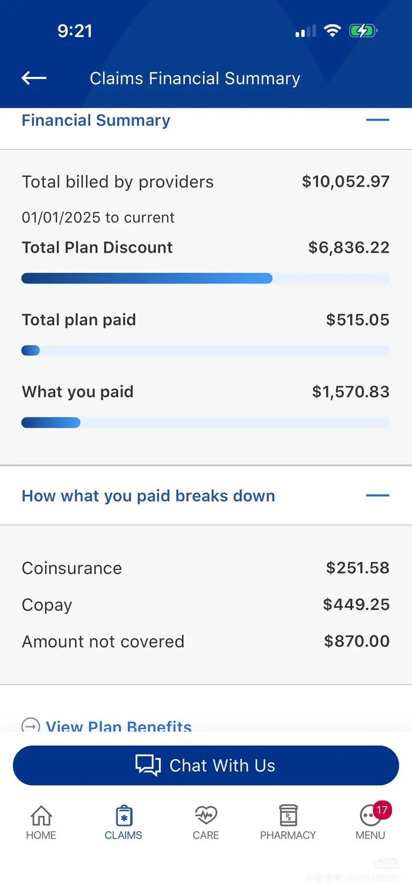Tap the chat bubbles icon
Image resolution: width=412 pixels, height=893 pixels.
click(148, 765)
